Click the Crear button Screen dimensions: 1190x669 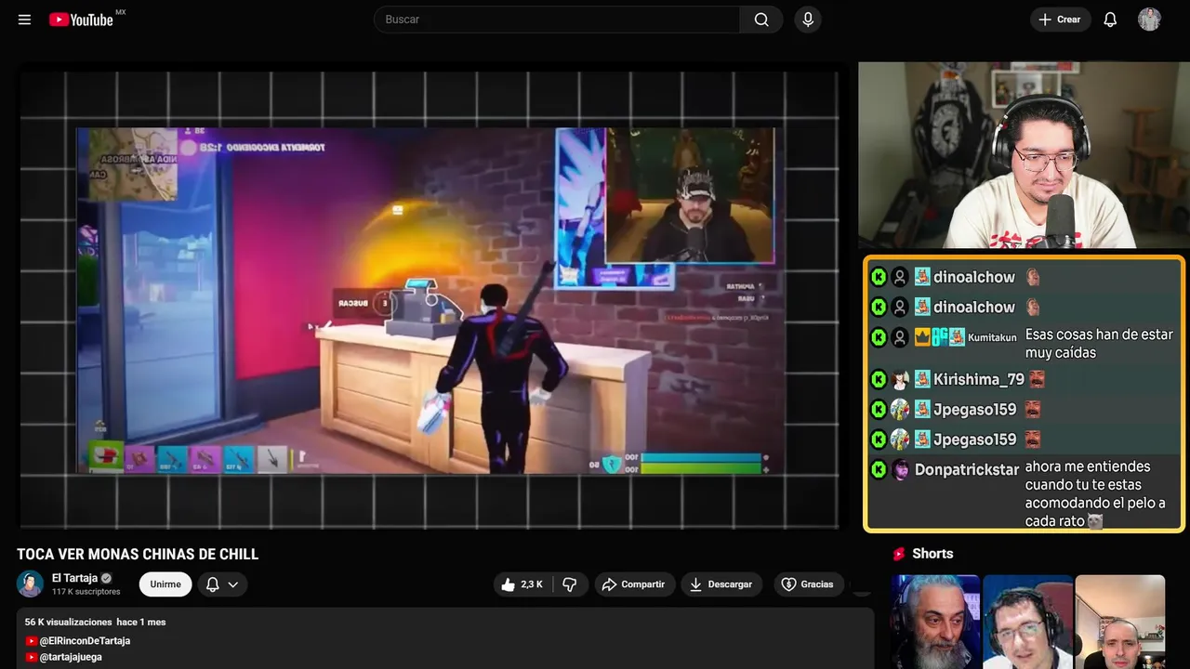pyautogui.click(x=1060, y=20)
